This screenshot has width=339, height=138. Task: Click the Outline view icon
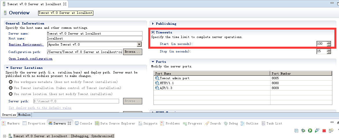click(242, 123)
